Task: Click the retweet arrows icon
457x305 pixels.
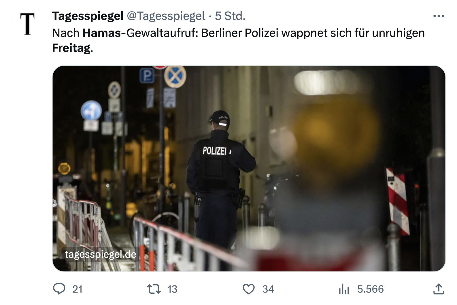Action: pyautogui.click(x=154, y=289)
